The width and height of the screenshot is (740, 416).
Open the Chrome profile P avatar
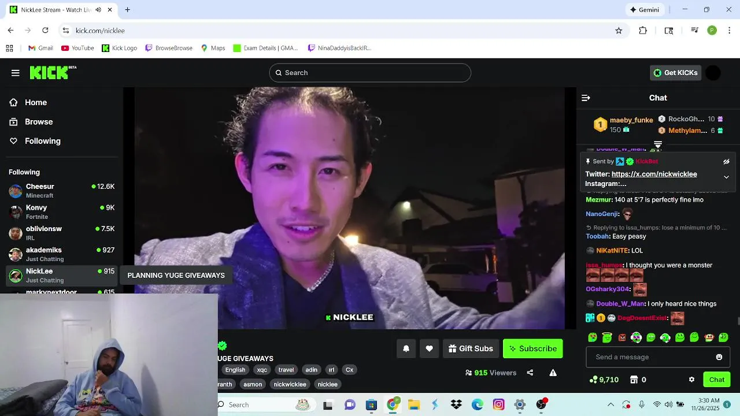(712, 31)
